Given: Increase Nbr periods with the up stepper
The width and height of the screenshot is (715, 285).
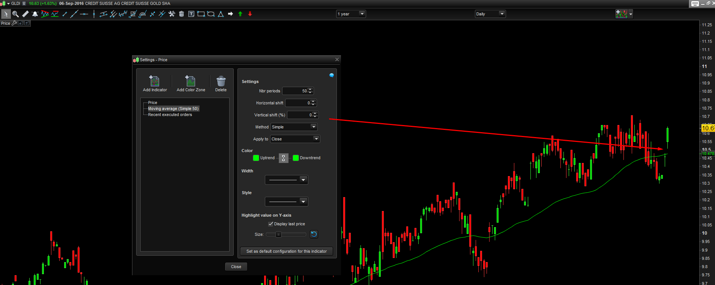Looking at the screenshot, I should pyautogui.click(x=310, y=89).
